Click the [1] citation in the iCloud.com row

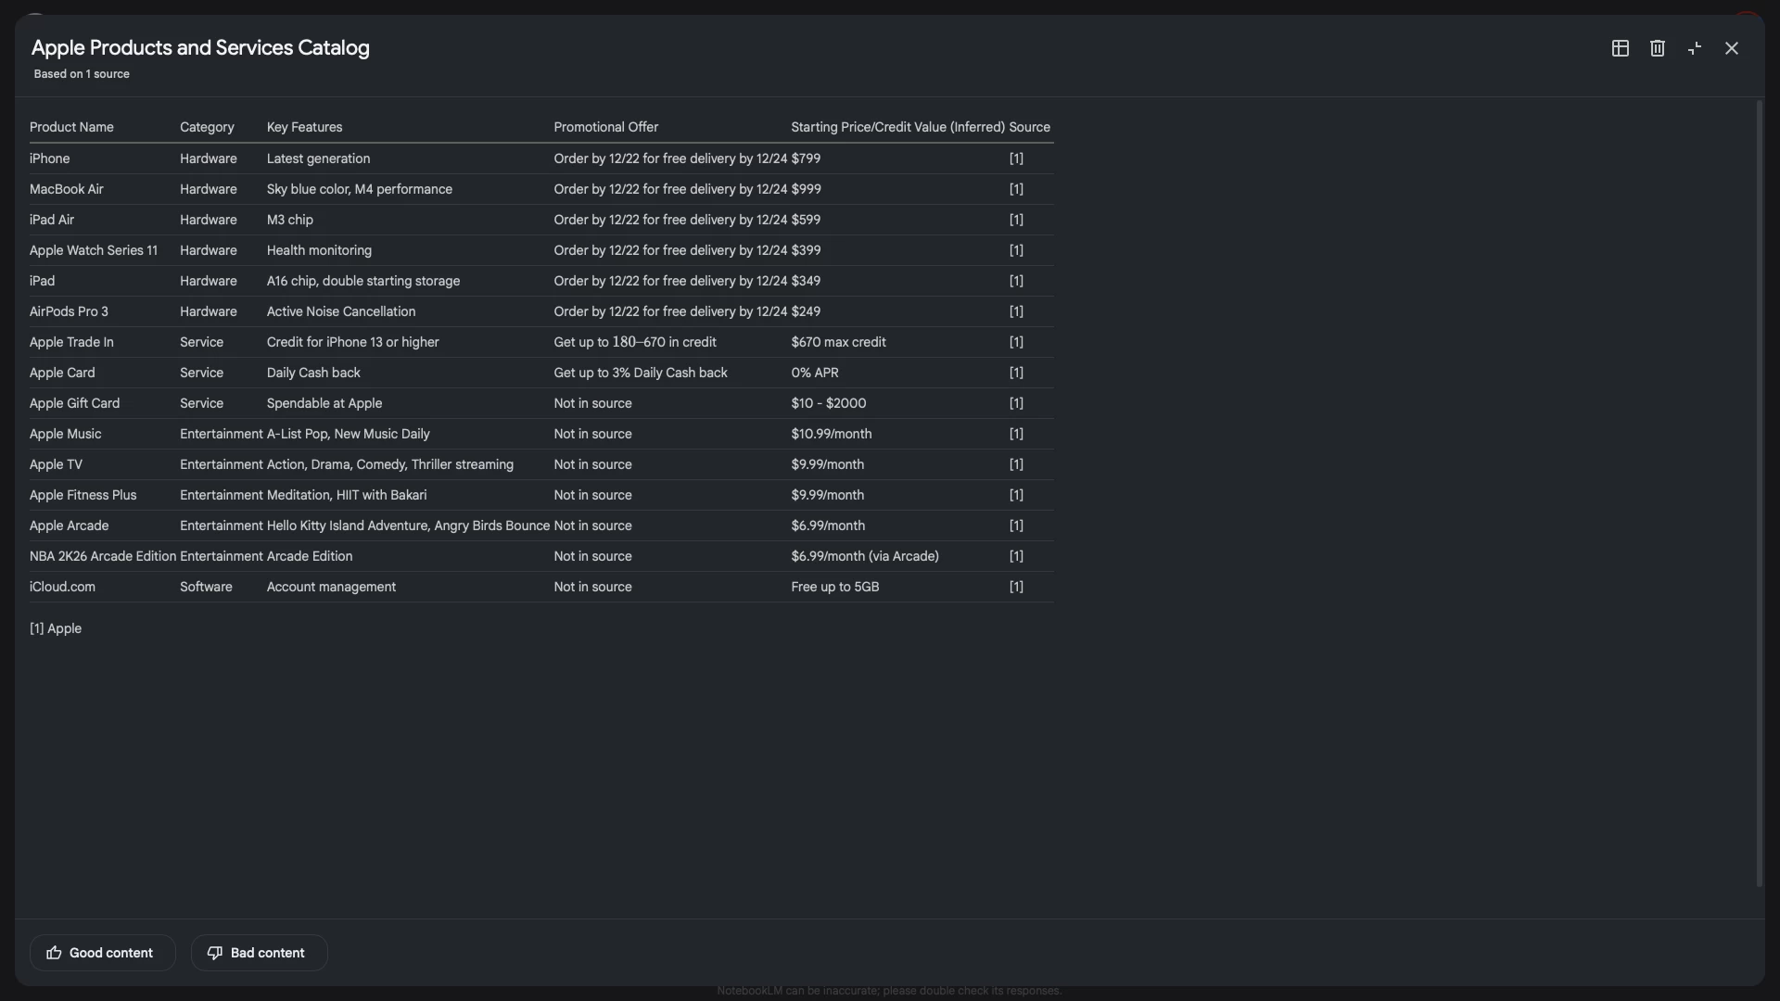[1016, 587]
